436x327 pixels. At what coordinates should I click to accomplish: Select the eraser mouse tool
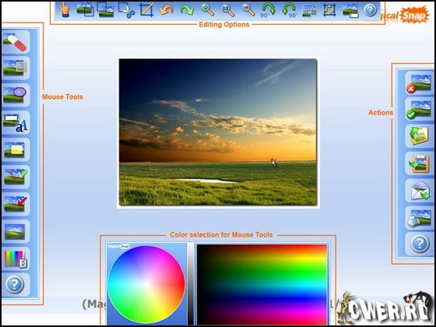(16, 42)
